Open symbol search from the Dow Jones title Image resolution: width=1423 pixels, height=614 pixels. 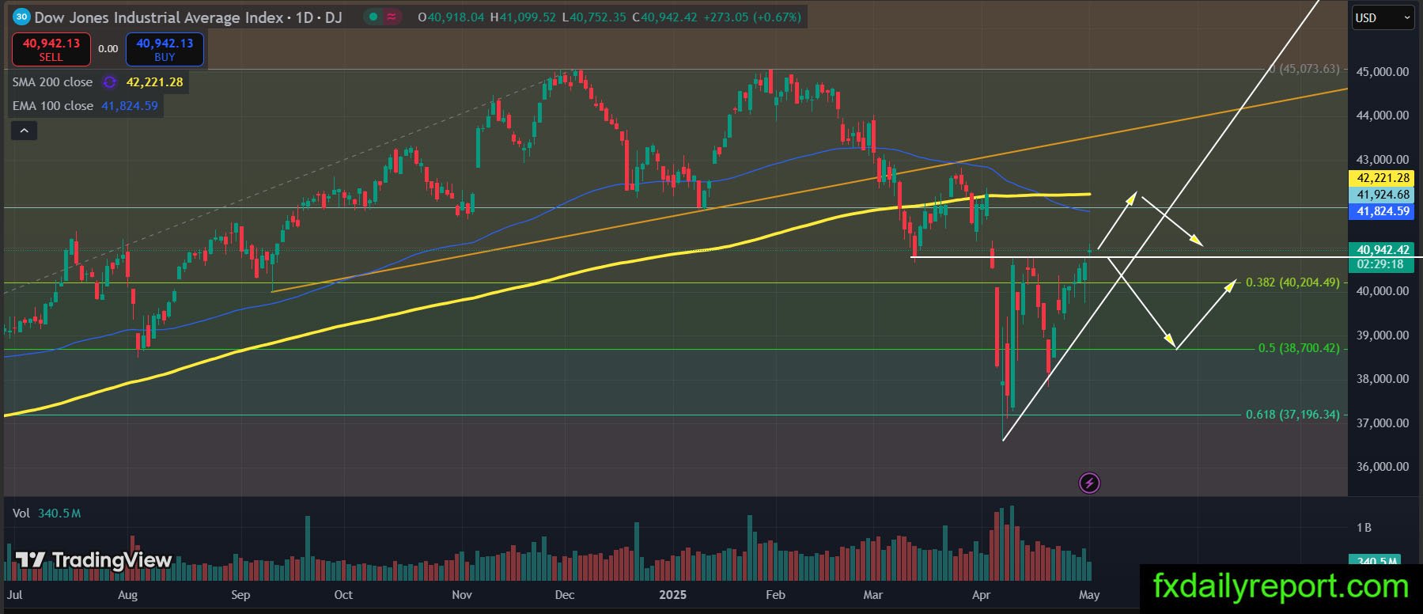[x=188, y=17]
